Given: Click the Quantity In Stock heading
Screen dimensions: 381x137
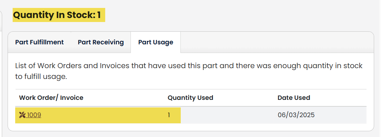Looking at the screenshot, I should click(x=57, y=15).
